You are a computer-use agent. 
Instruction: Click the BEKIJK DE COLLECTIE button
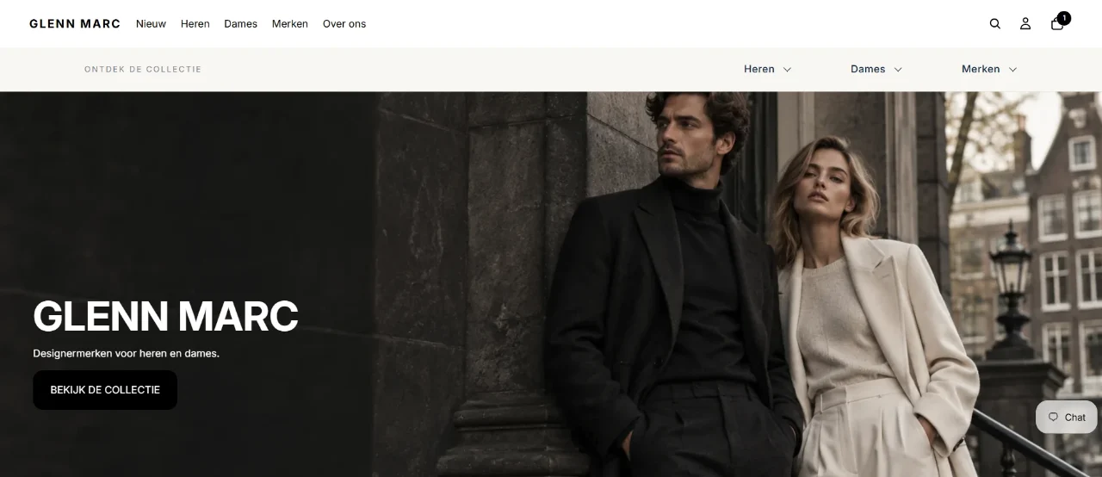point(105,390)
